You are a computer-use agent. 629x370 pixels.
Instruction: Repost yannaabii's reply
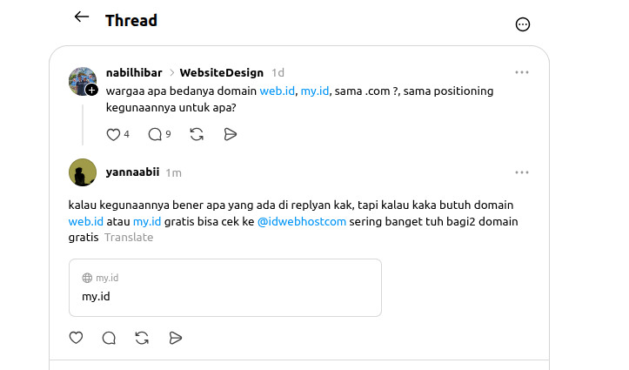click(142, 338)
